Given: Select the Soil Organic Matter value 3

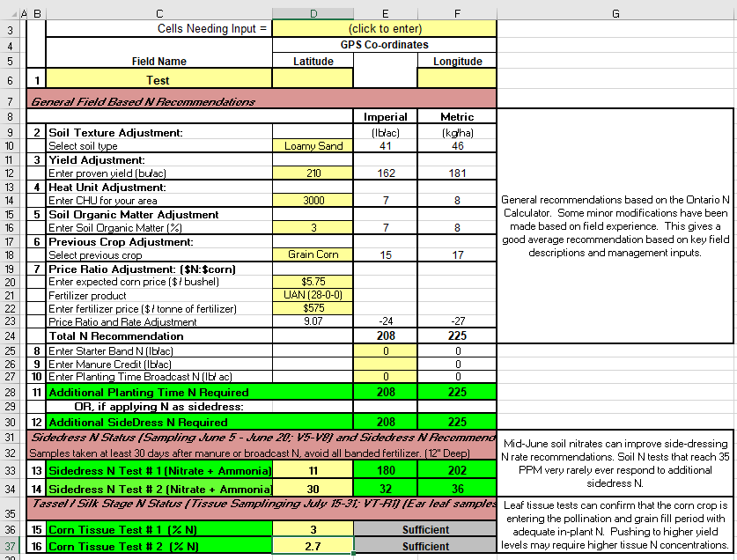Looking at the screenshot, I should (x=313, y=227).
